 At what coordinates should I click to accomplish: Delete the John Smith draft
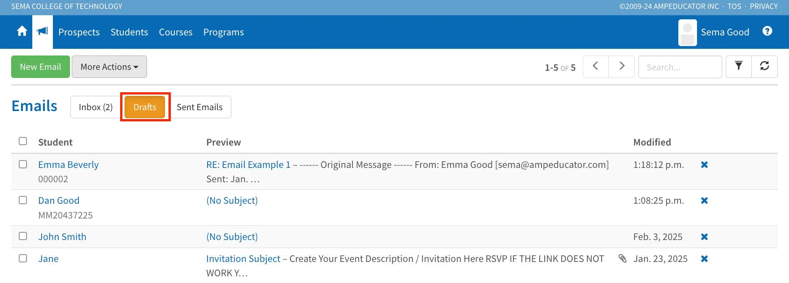coord(704,237)
